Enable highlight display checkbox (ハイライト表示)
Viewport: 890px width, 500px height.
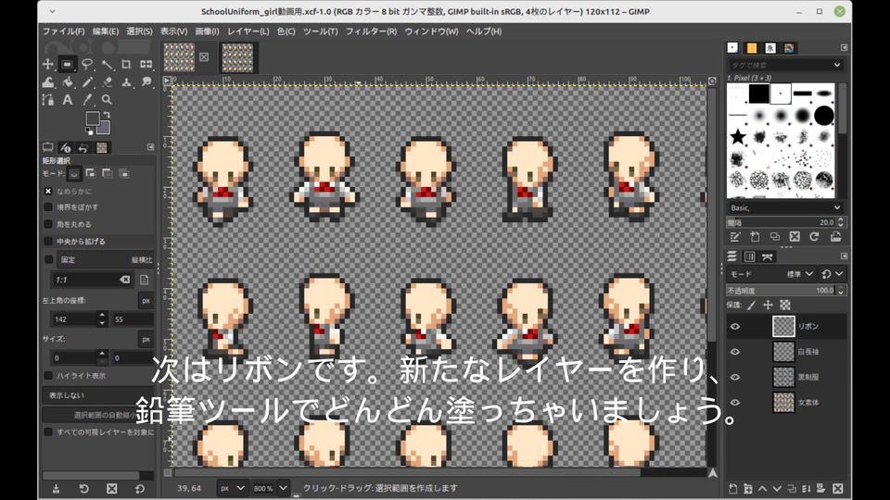tap(48, 375)
